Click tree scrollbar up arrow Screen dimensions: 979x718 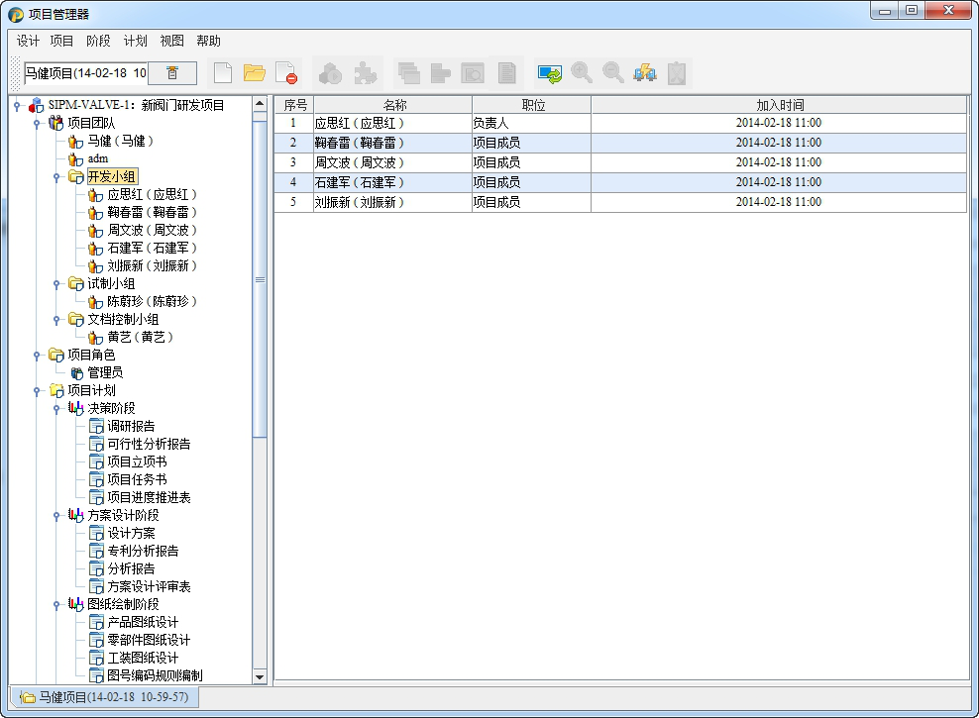(260, 104)
